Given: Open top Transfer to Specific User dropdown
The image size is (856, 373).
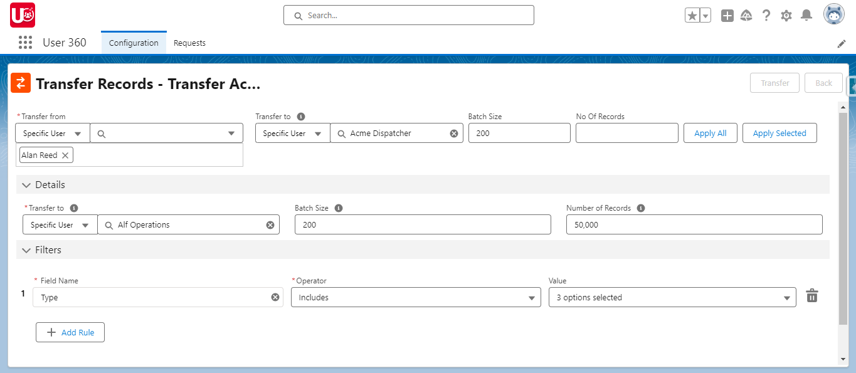Looking at the screenshot, I should (293, 134).
